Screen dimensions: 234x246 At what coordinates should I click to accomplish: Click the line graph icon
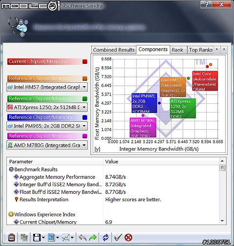(66, 238)
